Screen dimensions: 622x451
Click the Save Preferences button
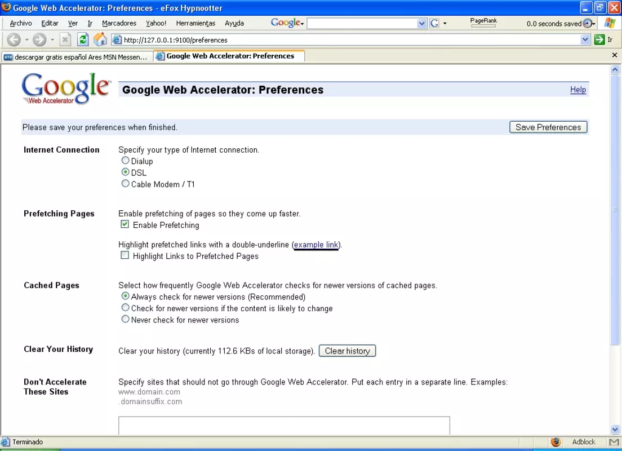tap(548, 127)
